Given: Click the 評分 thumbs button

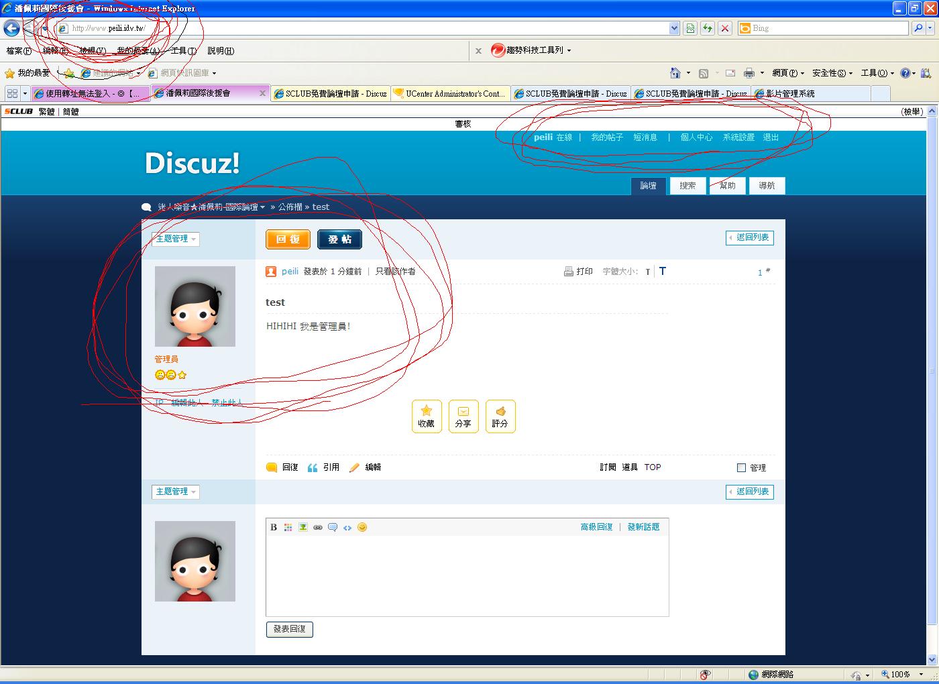Looking at the screenshot, I should click(x=500, y=416).
